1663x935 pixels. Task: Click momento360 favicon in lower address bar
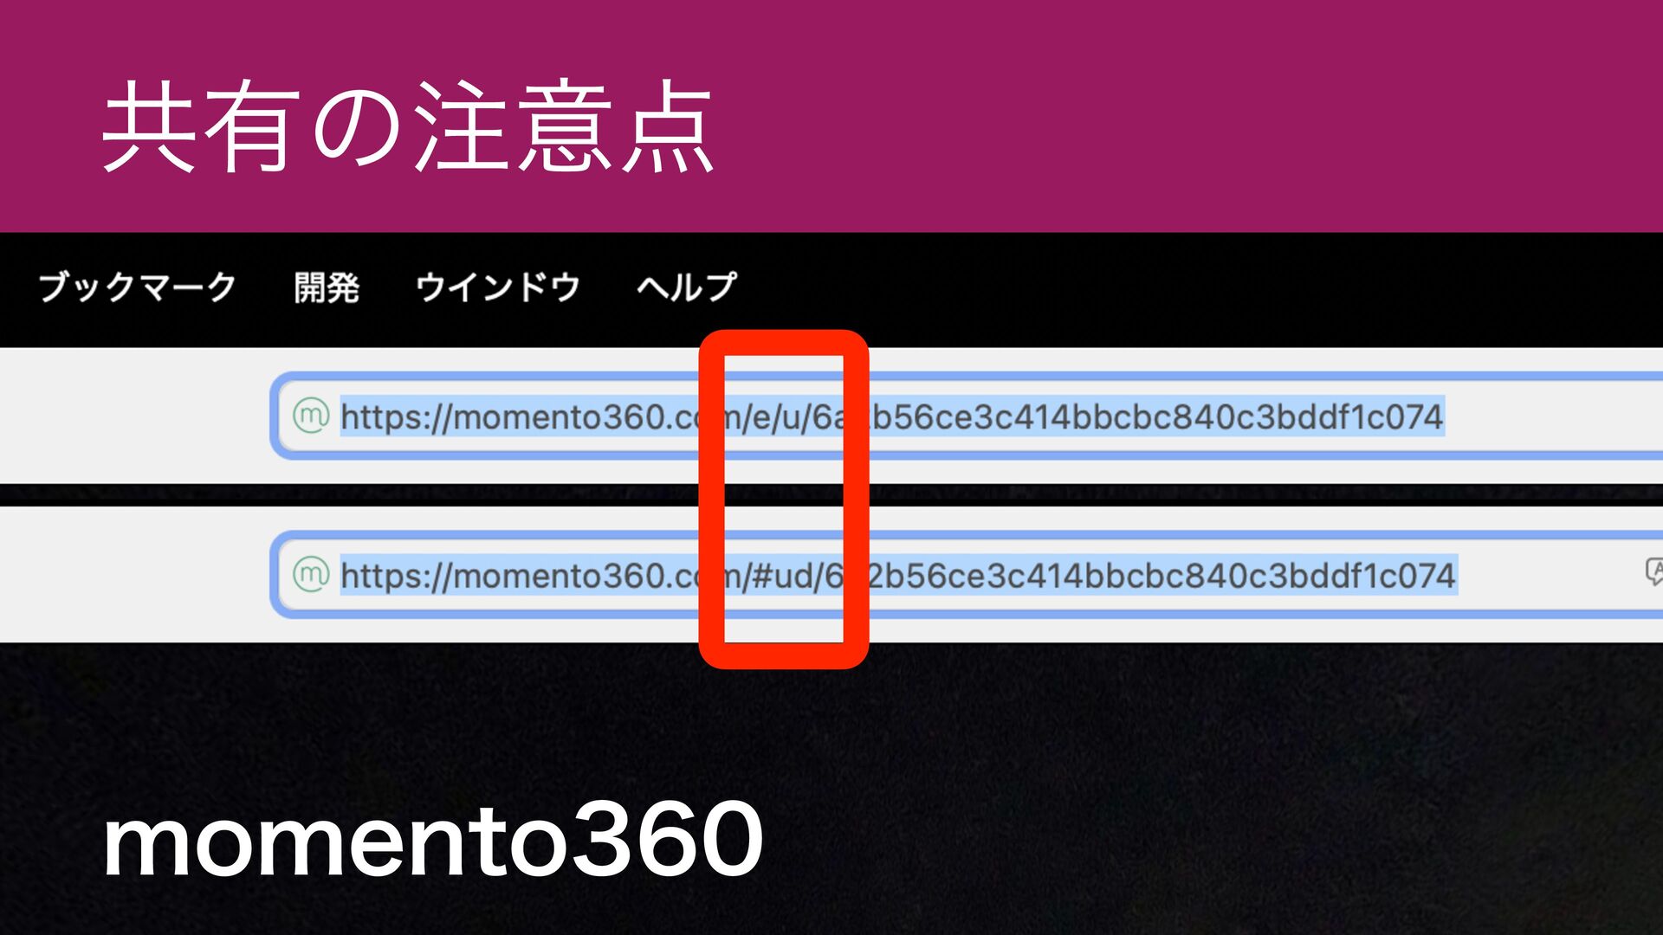(x=310, y=574)
